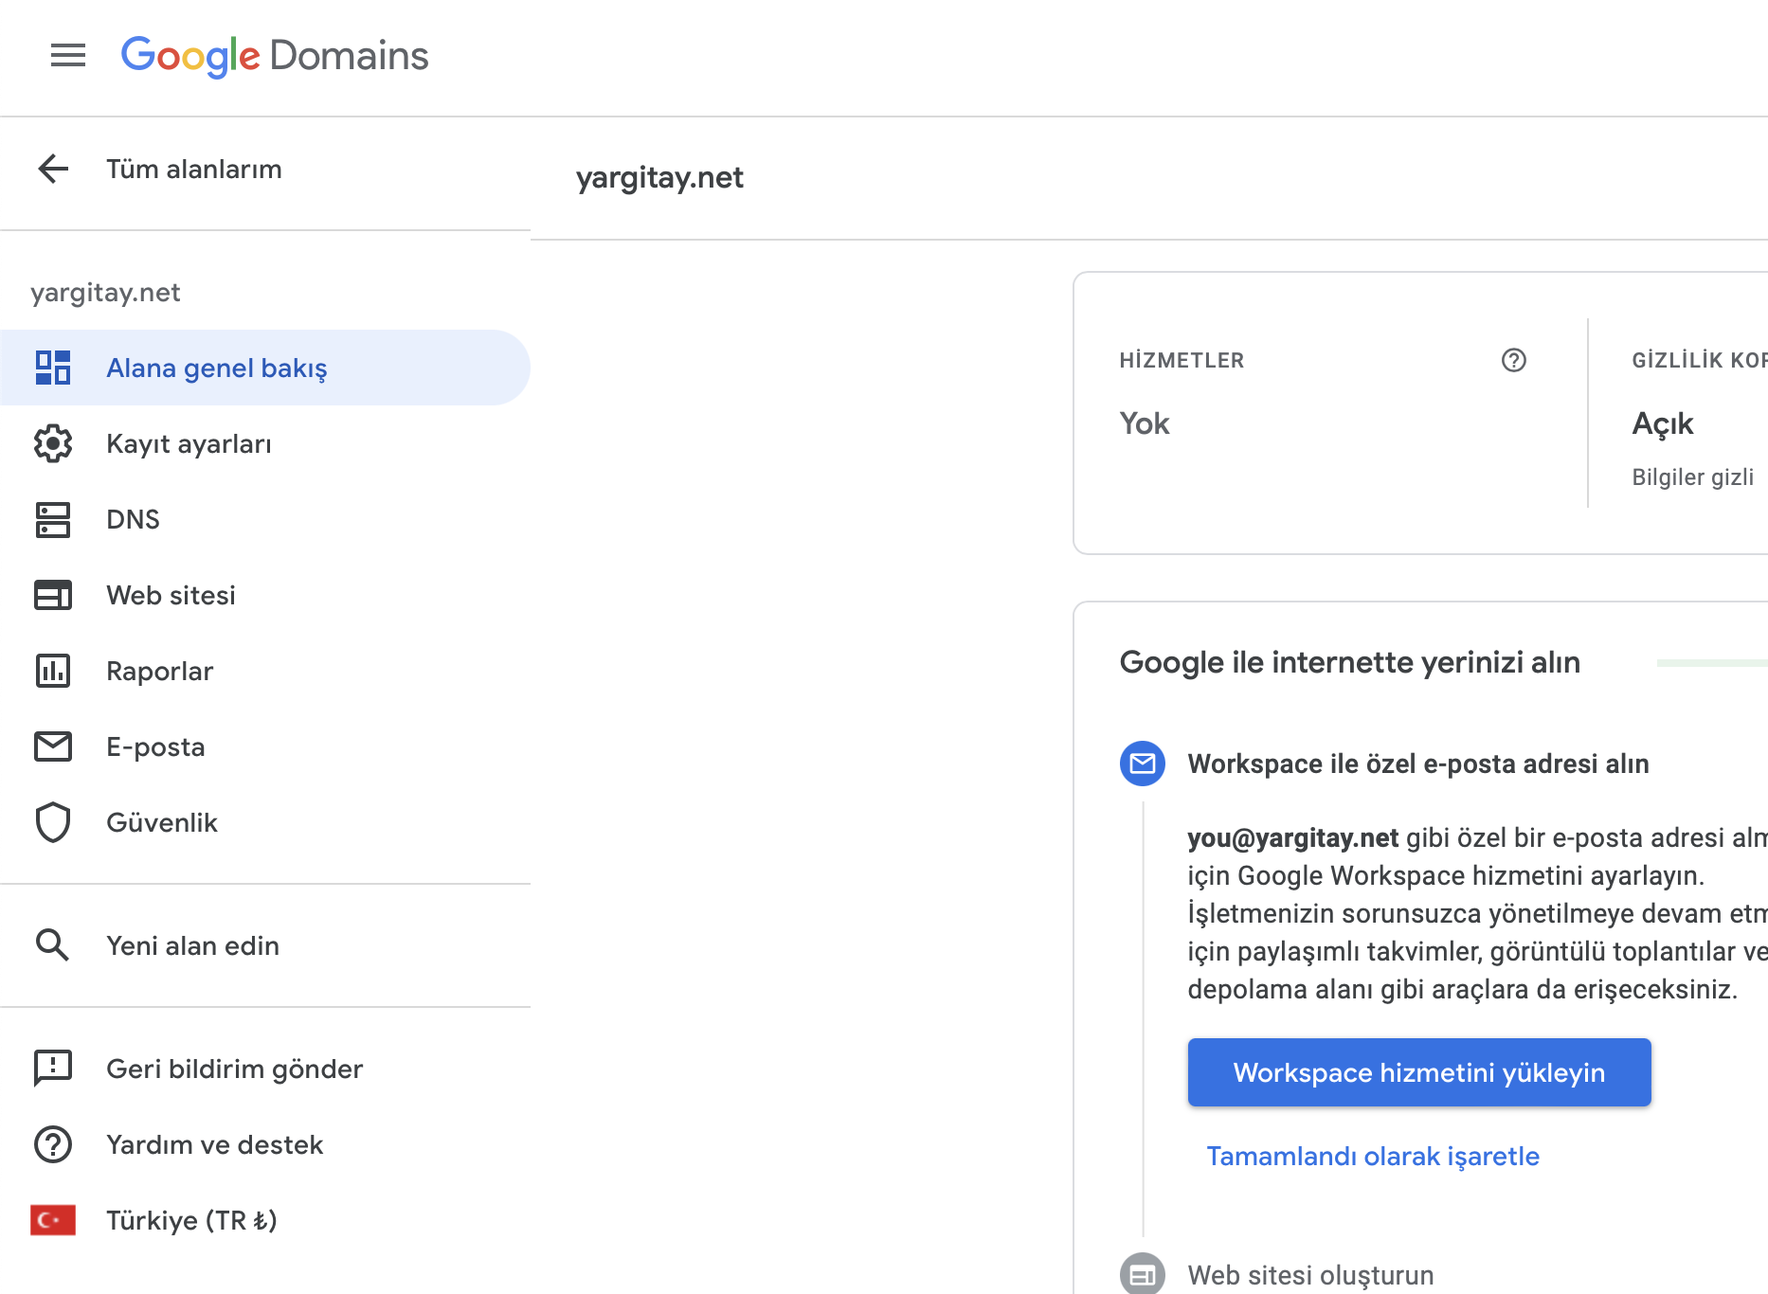Open Kayıt ayarları section
1768x1294 pixels.
(x=265, y=443)
